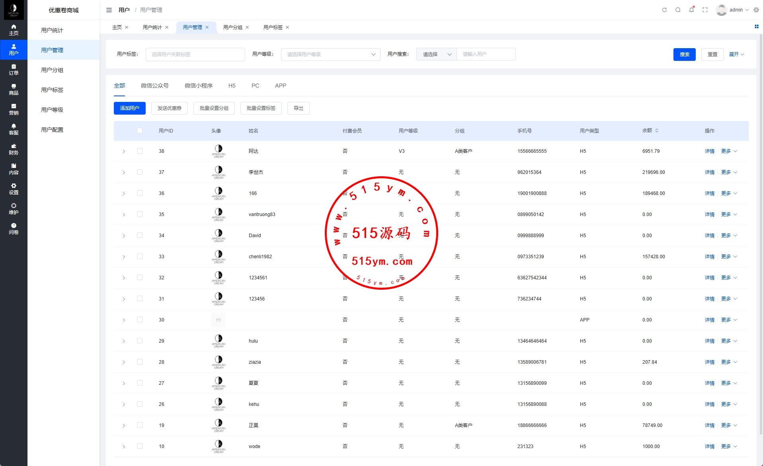763x466 pixels.
Task: Open the 用户等级 filter dropdown
Action: (x=330, y=55)
